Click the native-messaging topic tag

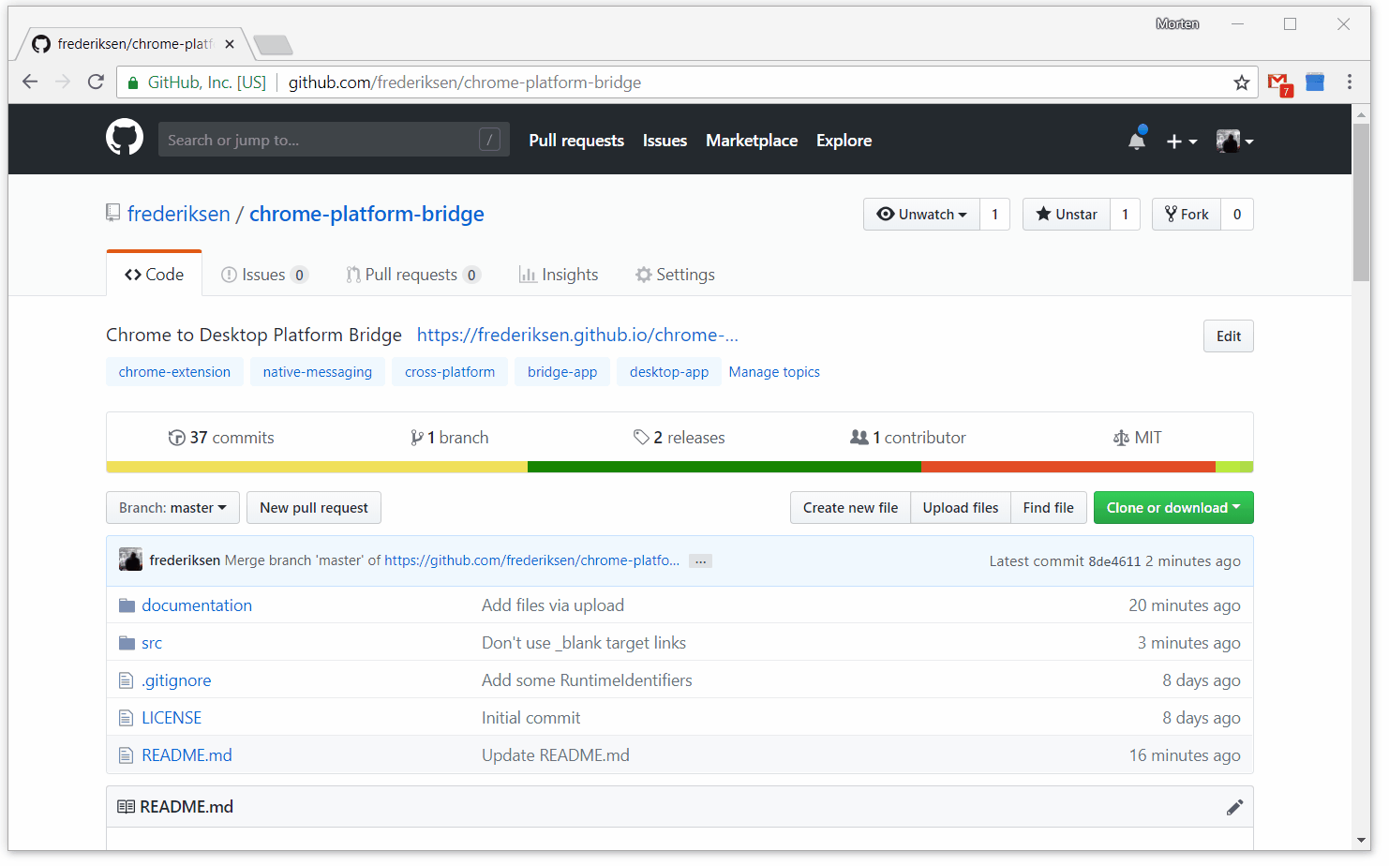pos(318,372)
